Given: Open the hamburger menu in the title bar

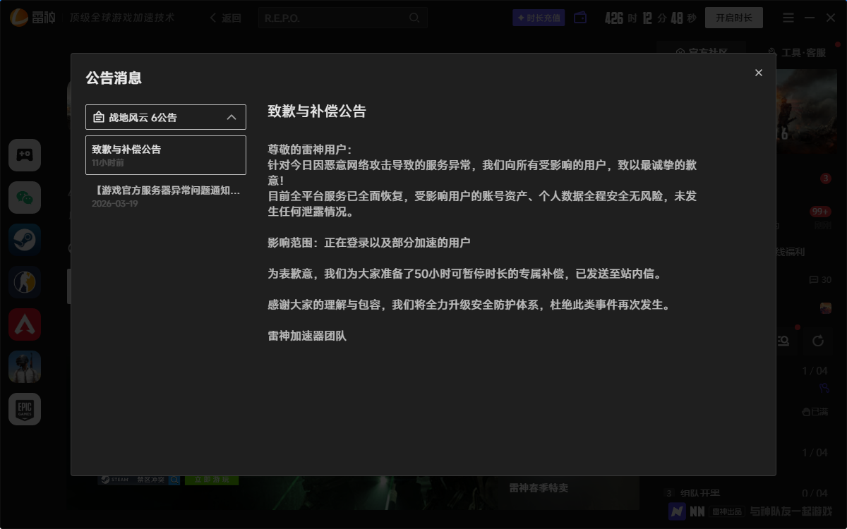Looking at the screenshot, I should (788, 18).
